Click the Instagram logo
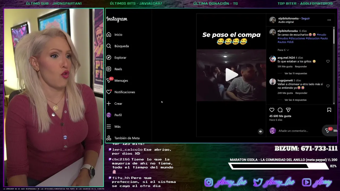The image size is (340, 191). pos(117,19)
